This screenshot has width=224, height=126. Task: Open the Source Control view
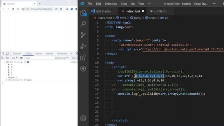tap(83, 35)
